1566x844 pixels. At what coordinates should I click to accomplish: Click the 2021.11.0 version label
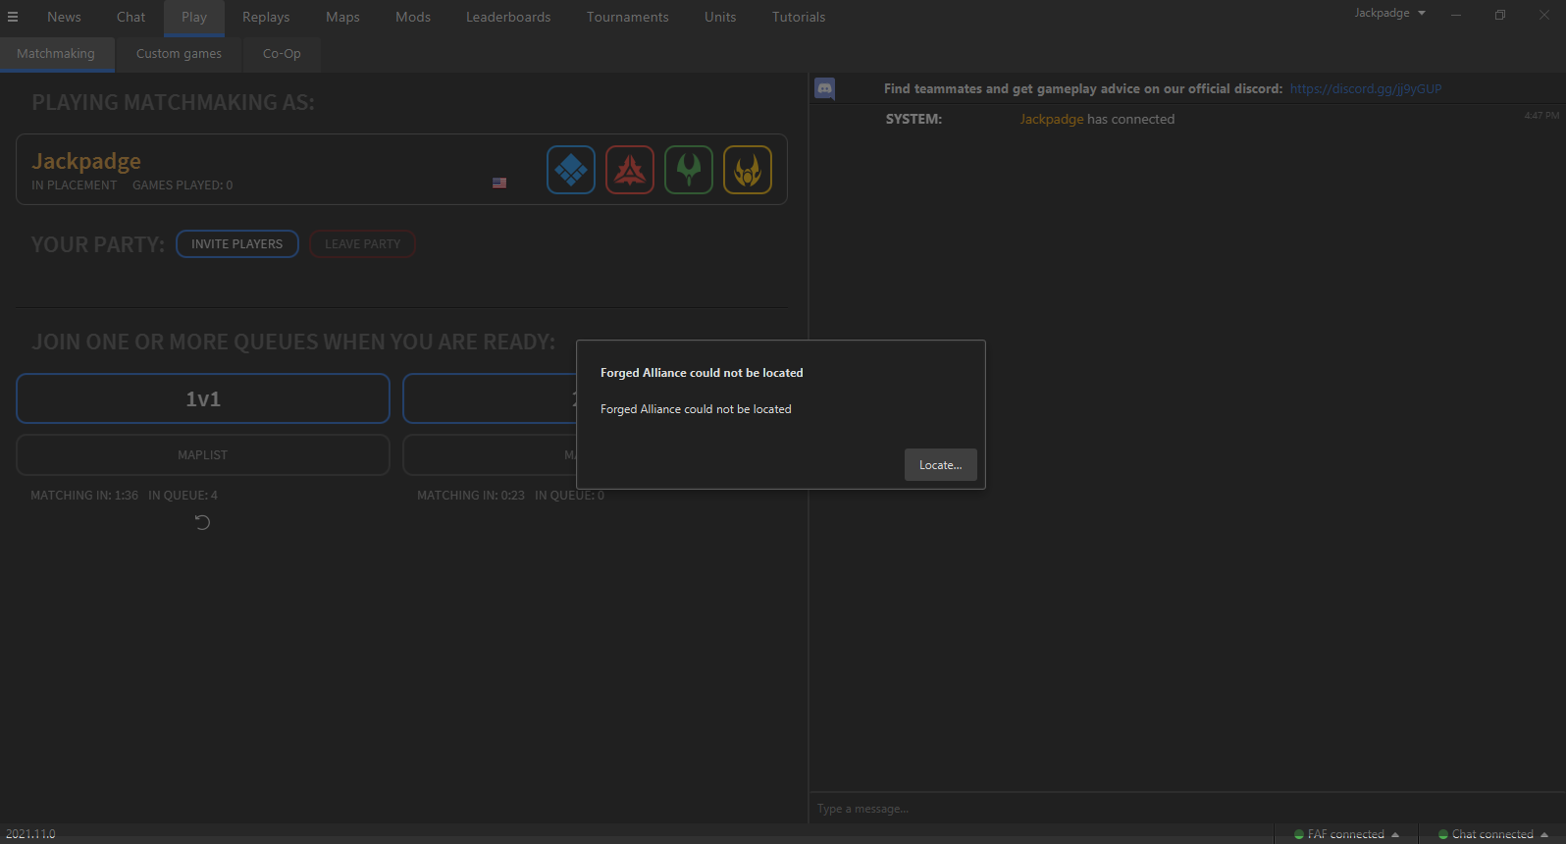30,834
